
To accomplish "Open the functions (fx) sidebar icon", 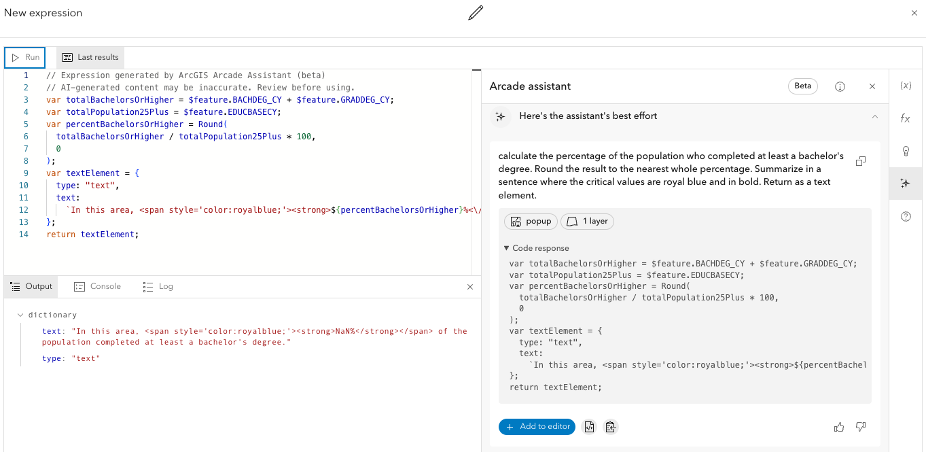I will click(x=906, y=118).
